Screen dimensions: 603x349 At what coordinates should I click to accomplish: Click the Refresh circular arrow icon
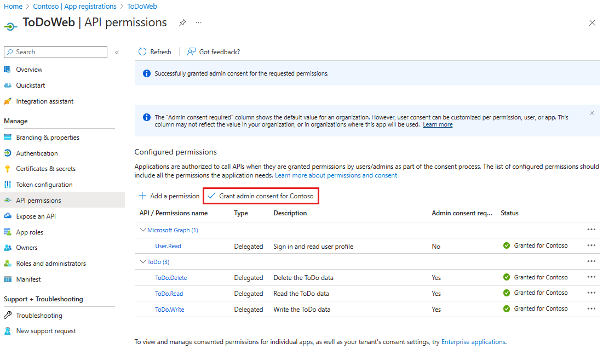tap(142, 52)
